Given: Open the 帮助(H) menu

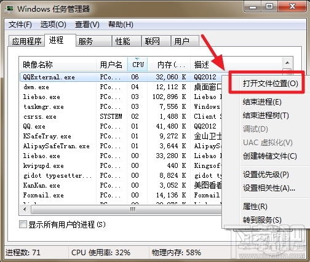Looking at the screenshot, I should [121, 25].
